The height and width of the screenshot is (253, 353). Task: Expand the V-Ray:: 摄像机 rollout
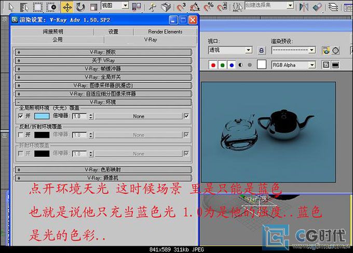[103, 178]
